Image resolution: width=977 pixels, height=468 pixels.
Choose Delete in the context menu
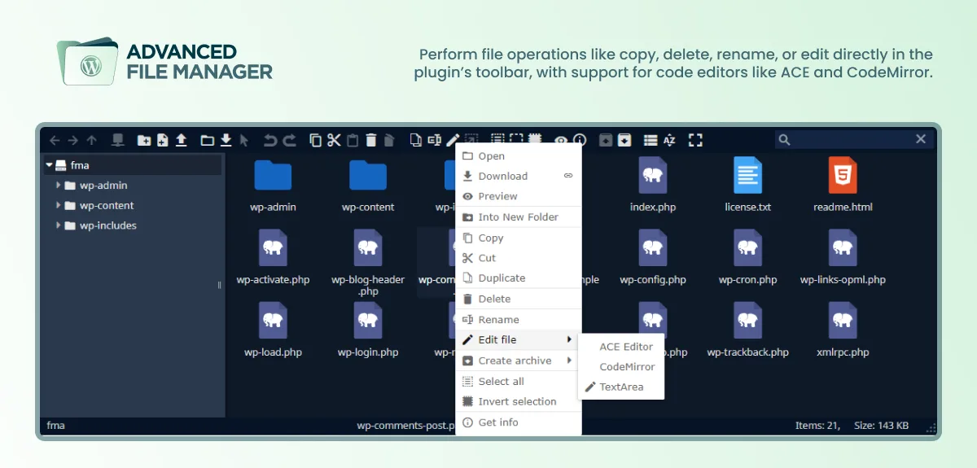(x=519, y=300)
